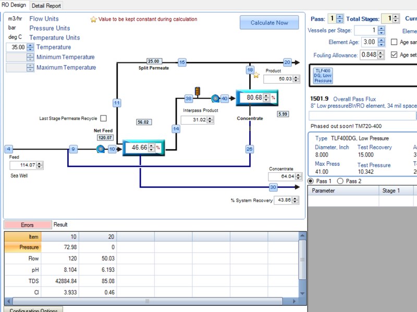Adjust the Maximum Temperature spinner
The image size is (417, 312).
(x=30, y=68)
